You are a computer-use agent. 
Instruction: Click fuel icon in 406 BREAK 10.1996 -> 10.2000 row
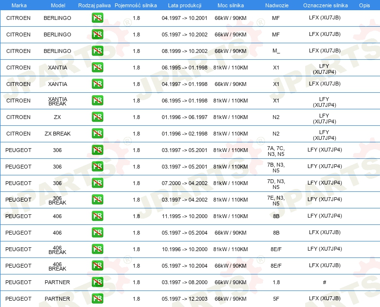(x=97, y=249)
